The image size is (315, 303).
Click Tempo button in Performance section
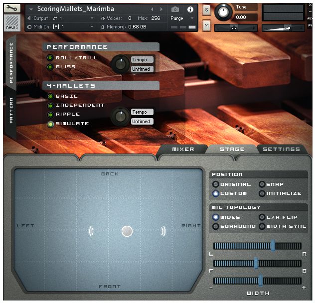[142, 60]
